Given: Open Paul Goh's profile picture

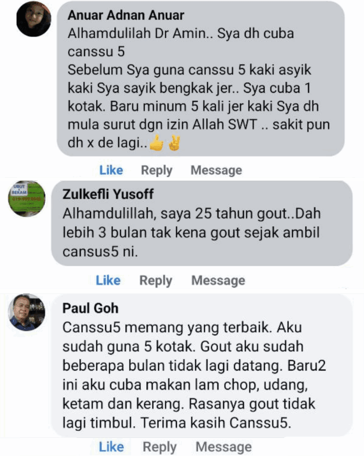Looking at the screenshot, I should click(27, 312).
